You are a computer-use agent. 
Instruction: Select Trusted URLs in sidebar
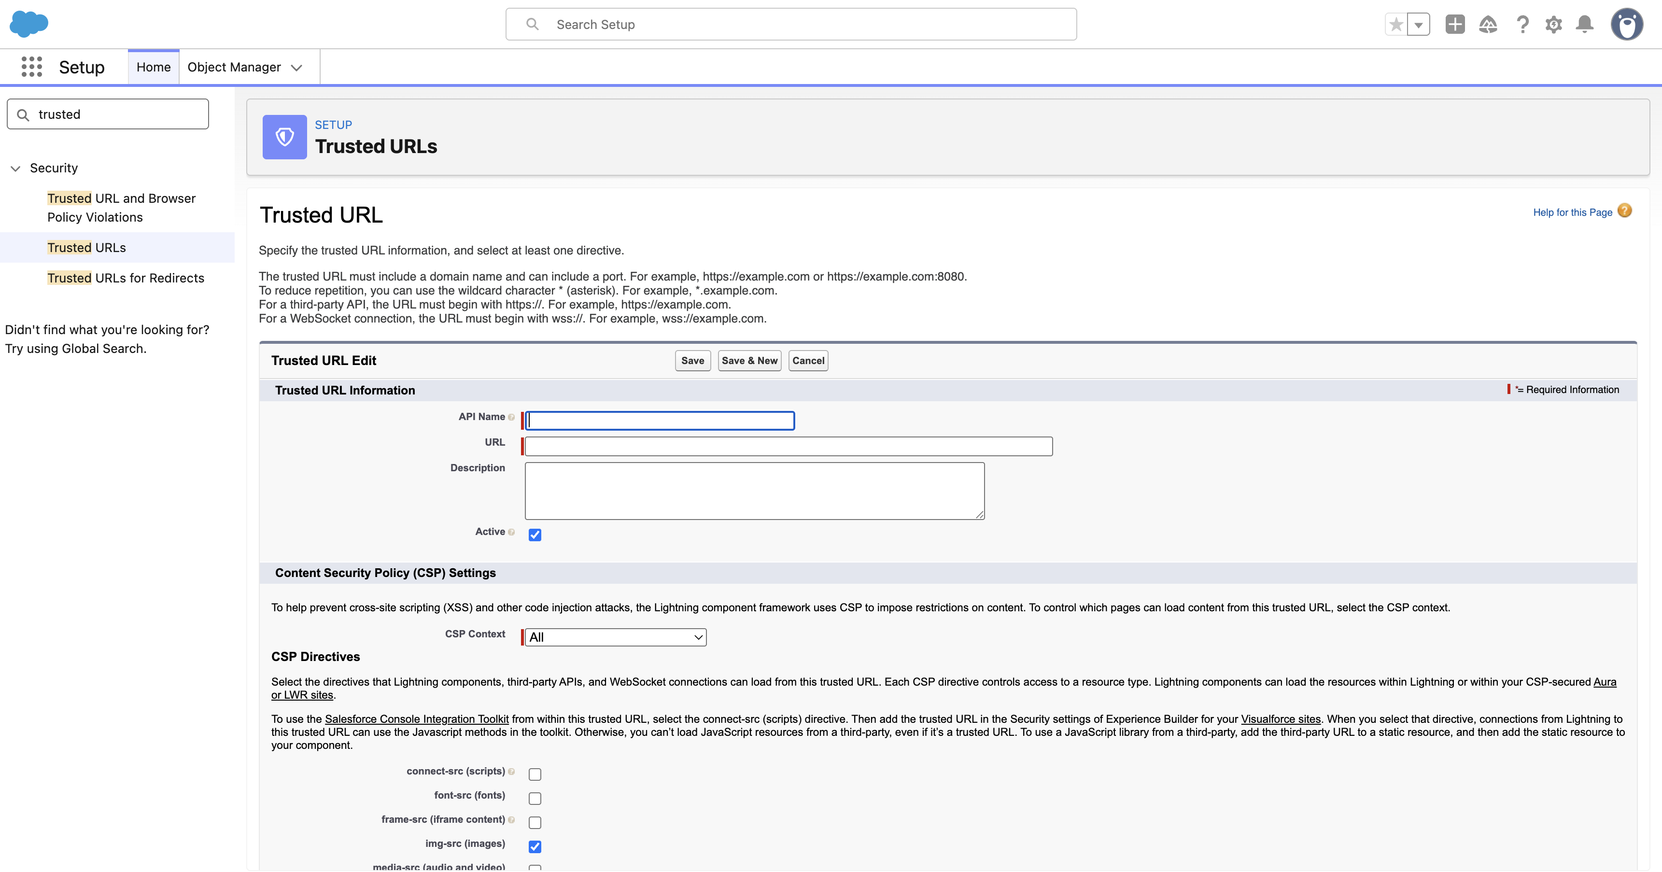pyautogui.click(x=86, y=248)
